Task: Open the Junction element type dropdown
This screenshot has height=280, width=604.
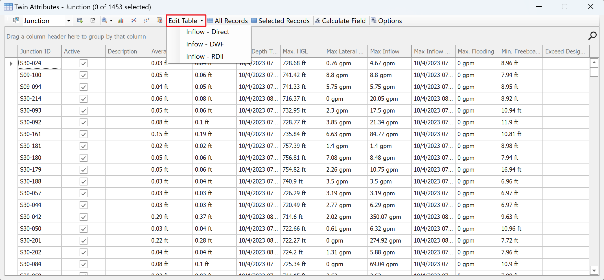Action: 68,21
